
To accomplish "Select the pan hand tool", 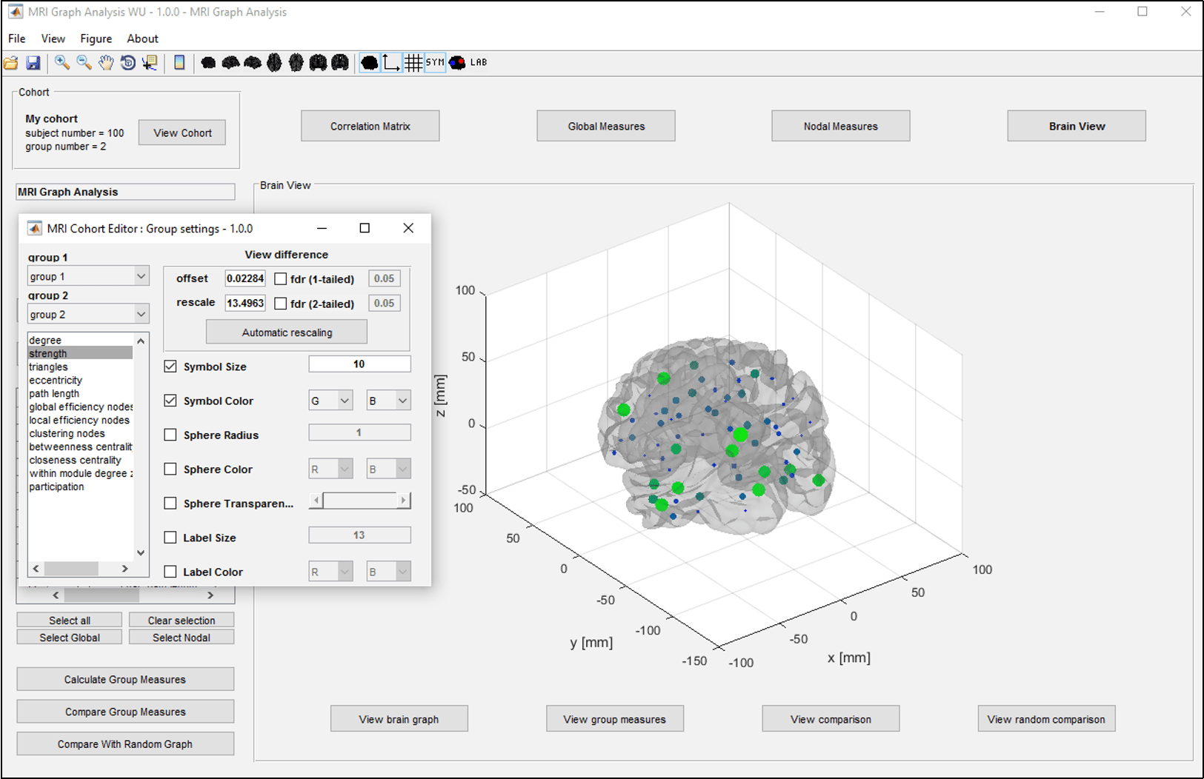I will tap(105, 63).
